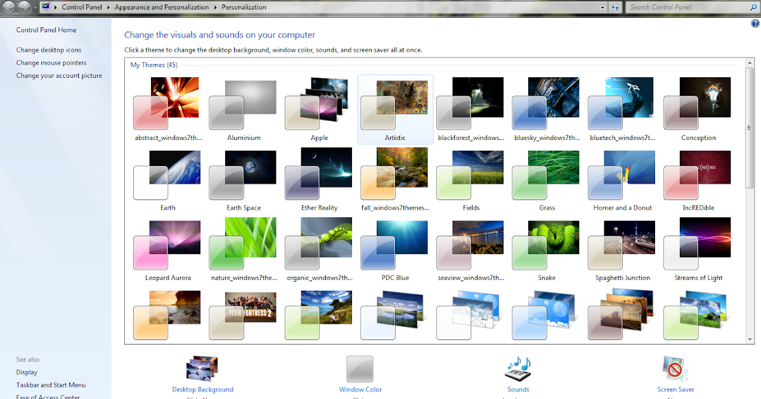This screenshot has width=761, height=399.
Task: Choose the seaview_windows7th... theme
Action: [471, 250]
